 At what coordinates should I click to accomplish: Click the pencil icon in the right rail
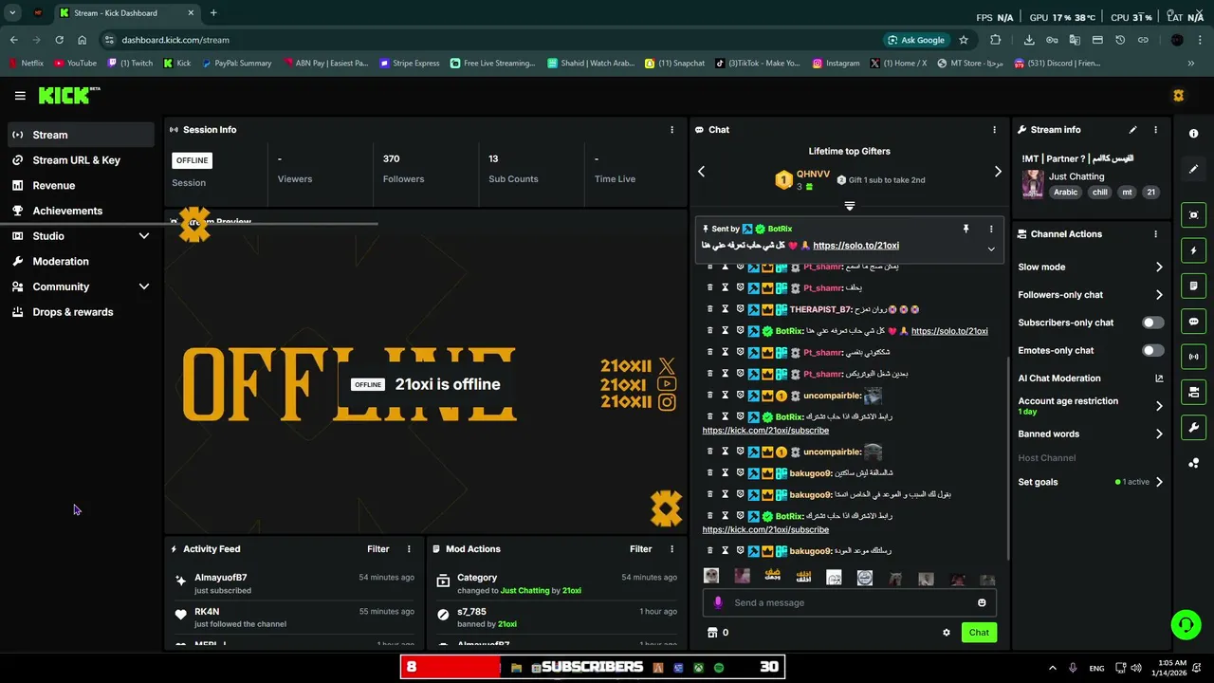click(1193, 169)
